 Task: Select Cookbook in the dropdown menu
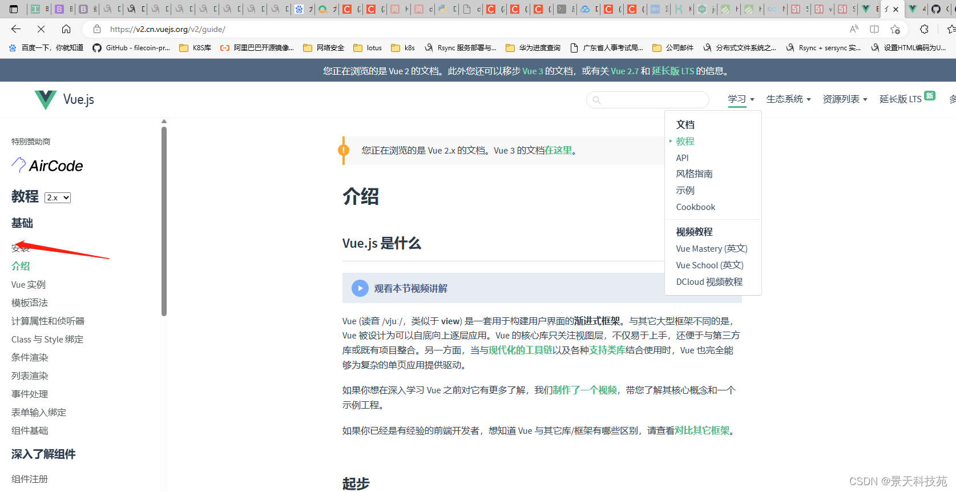click(696, 207)
